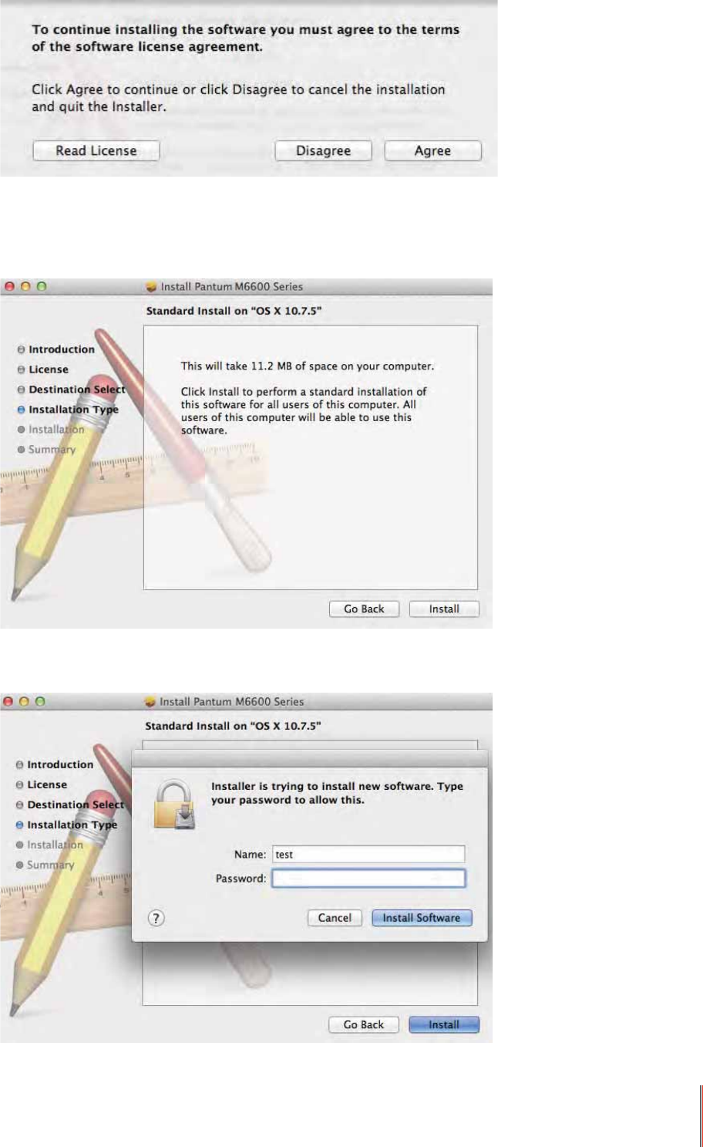
Task: Click the padlock icon in password dialog
Action: tap(174, 804)
